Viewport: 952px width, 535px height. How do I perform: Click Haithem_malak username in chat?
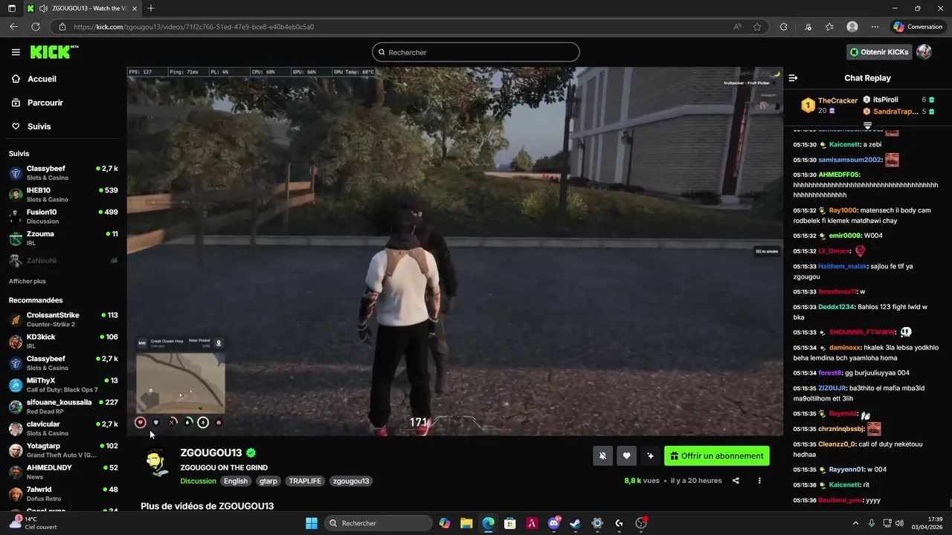(843, 266)
